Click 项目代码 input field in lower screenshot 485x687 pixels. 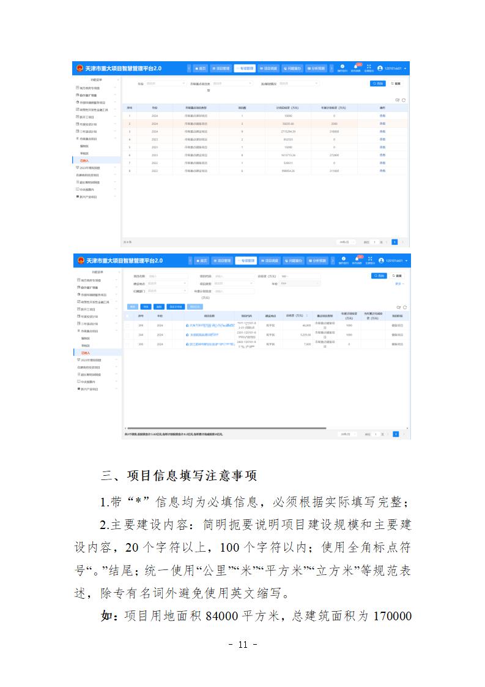[233, 277]
